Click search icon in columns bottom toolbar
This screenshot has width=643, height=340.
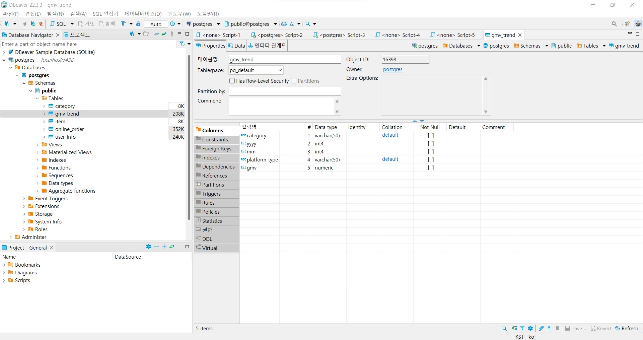[x=505, y=329]
